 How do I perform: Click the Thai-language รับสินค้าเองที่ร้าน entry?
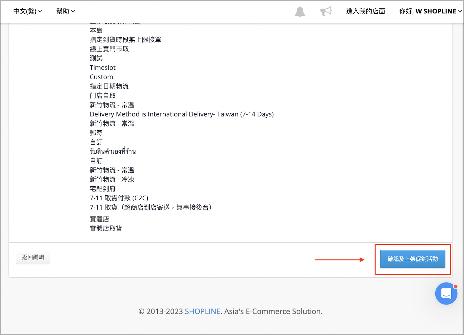click(x=113, y=151)
